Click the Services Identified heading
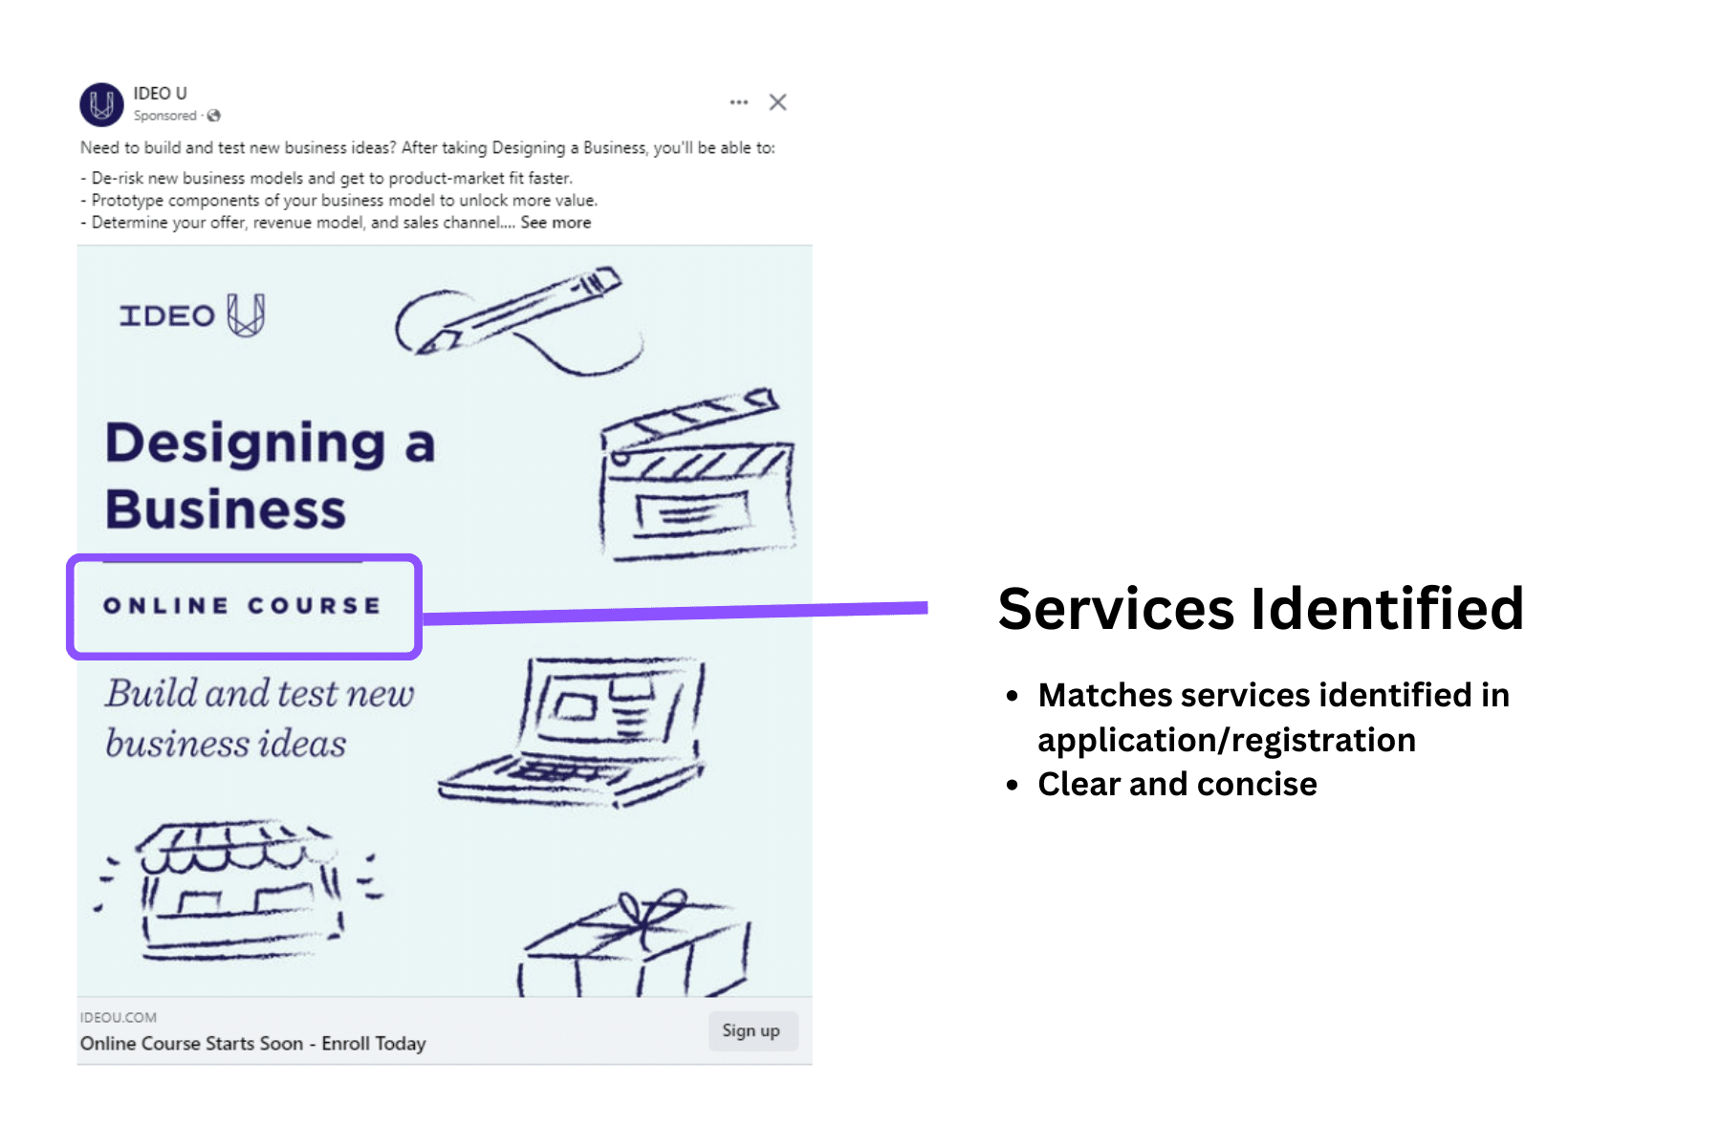The width and height of the screenshot is (1721, 1147). [1260, 609]
